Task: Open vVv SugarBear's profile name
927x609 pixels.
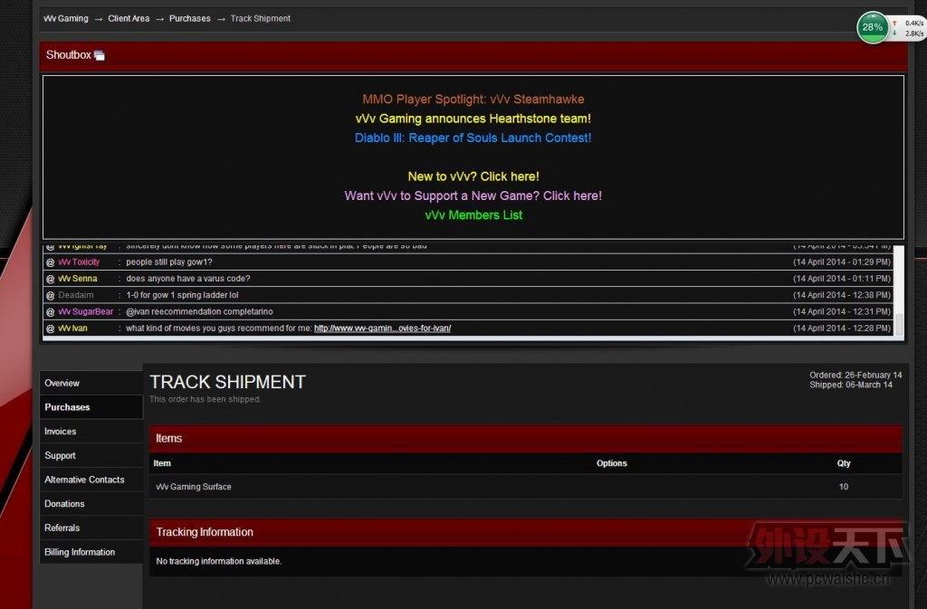Action: tap(85, 312)
